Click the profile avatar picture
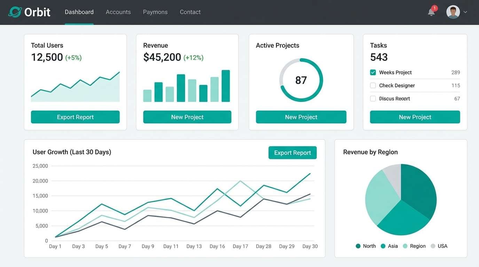The width and height of the screenshot is (479, 267). click(453, 11)
